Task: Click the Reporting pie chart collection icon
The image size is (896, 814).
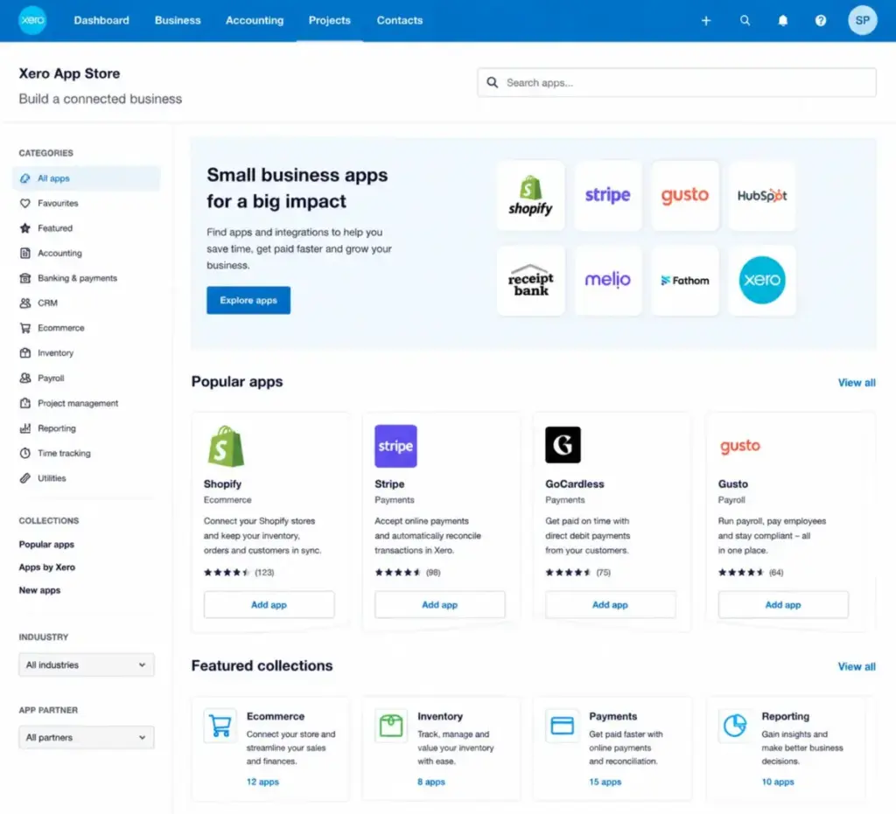Action: 735,726
